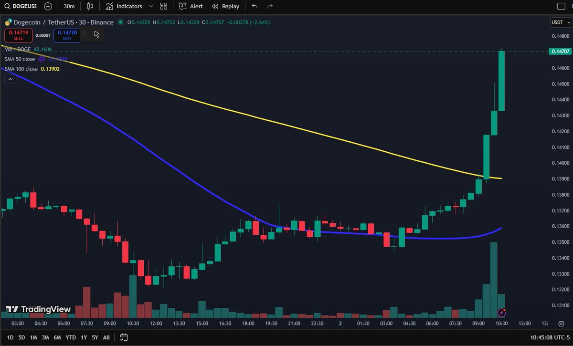Set time range to 1M

point(33,337)
